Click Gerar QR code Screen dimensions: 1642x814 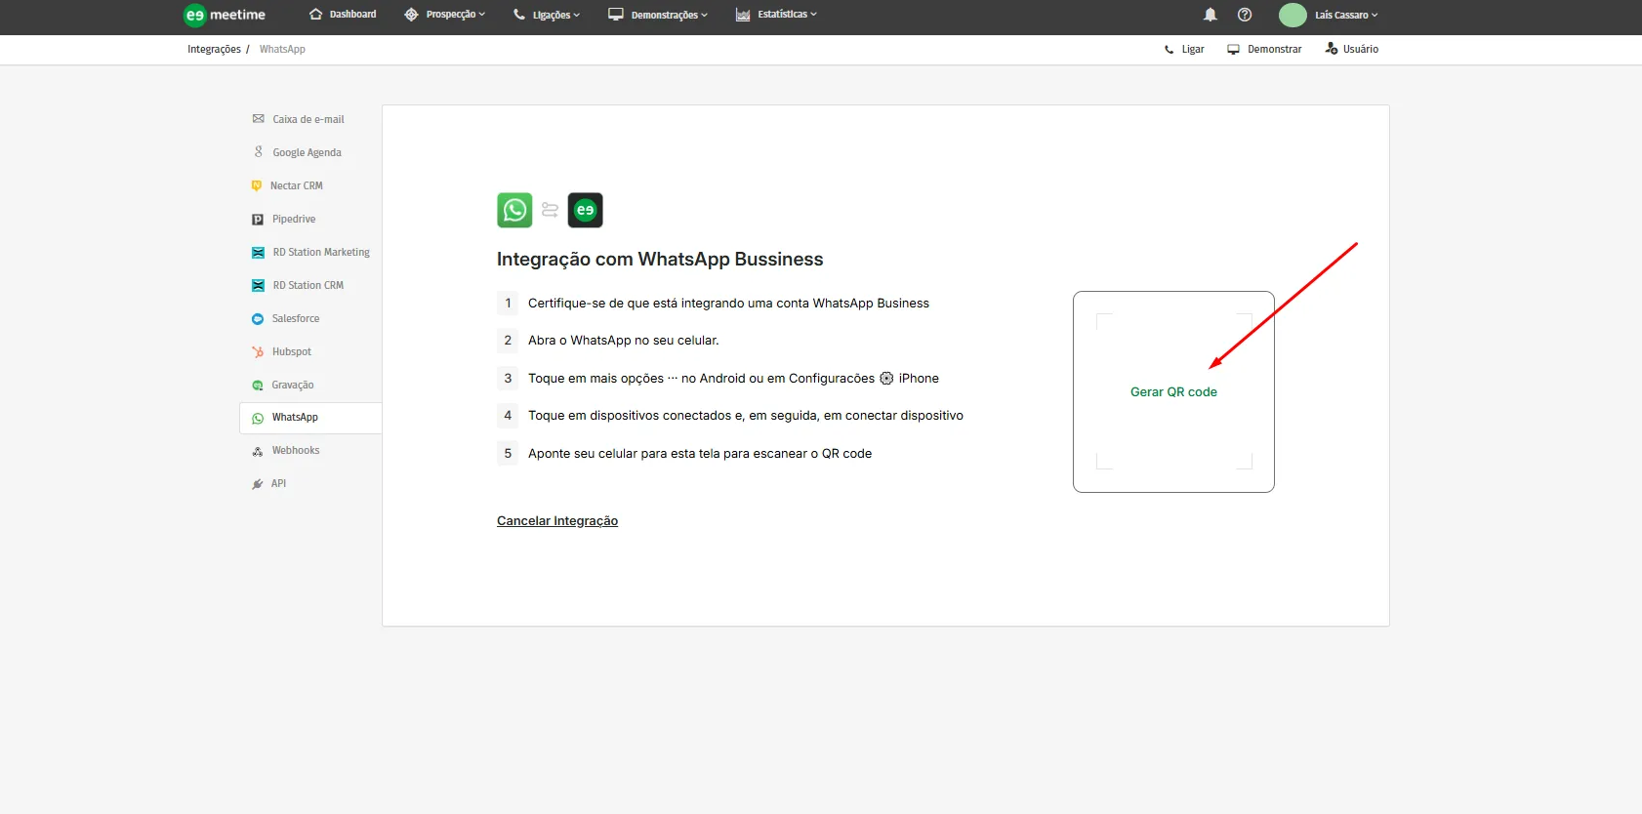click(1173, 392)
